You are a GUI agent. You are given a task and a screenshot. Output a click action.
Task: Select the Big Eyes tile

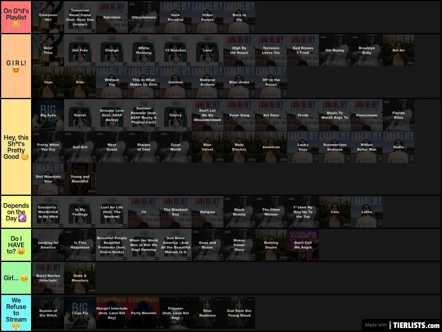click(48, 115)
